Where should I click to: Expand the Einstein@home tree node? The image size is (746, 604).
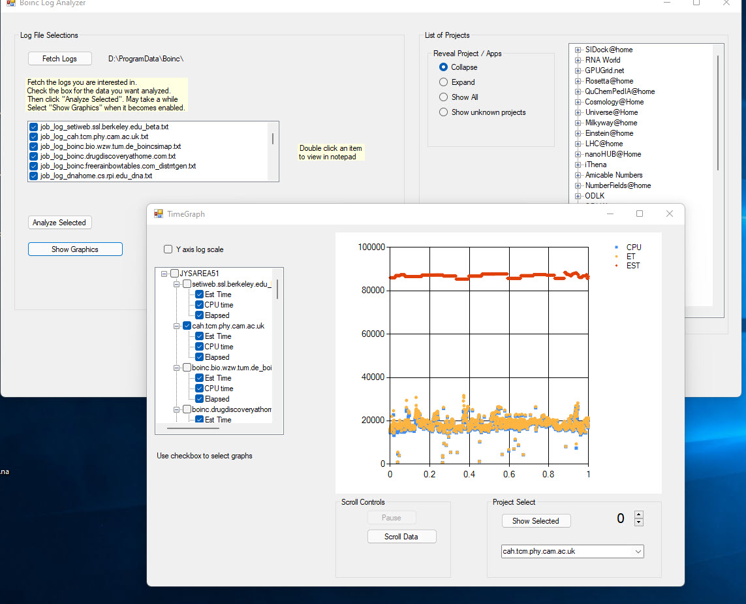(x=578, y=133)
